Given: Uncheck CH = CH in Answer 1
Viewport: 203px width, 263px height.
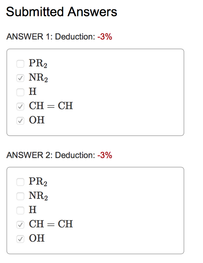Looking at the screenshot, I should (x=20, y=106).
